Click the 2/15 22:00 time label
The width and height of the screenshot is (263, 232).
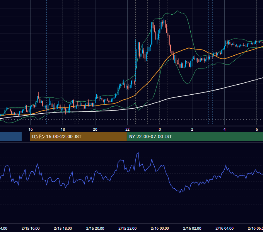point(128,228)
